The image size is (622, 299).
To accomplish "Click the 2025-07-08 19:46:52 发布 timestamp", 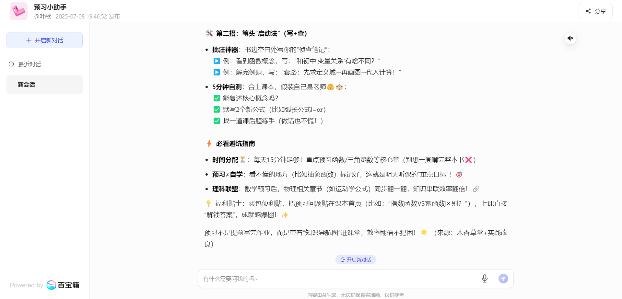I will point(88,16).
